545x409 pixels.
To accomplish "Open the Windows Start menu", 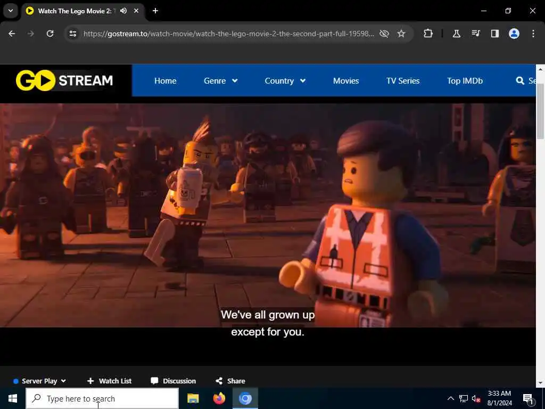I will click(x=13, y=398).
